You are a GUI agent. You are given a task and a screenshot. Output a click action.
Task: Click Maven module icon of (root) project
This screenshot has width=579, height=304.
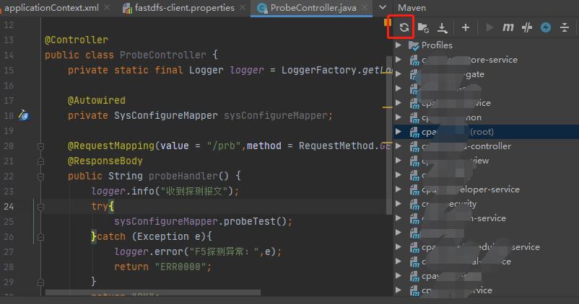(414, 133)
